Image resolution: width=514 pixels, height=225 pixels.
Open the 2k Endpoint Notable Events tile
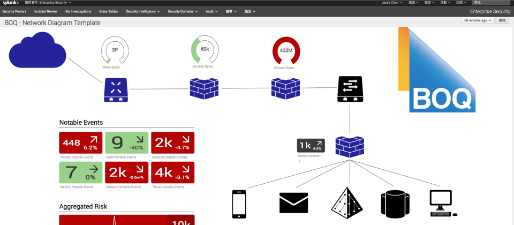tap(173, 142)
